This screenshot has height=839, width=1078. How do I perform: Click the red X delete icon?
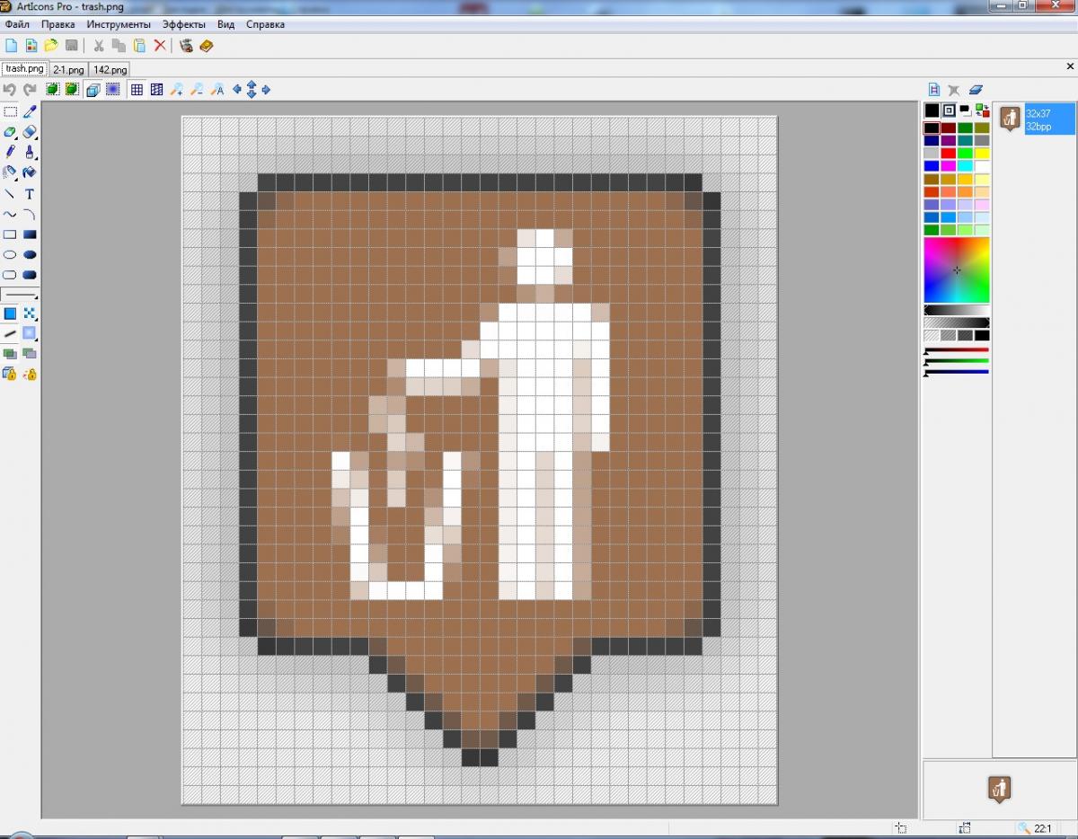[x=160, y=46]
